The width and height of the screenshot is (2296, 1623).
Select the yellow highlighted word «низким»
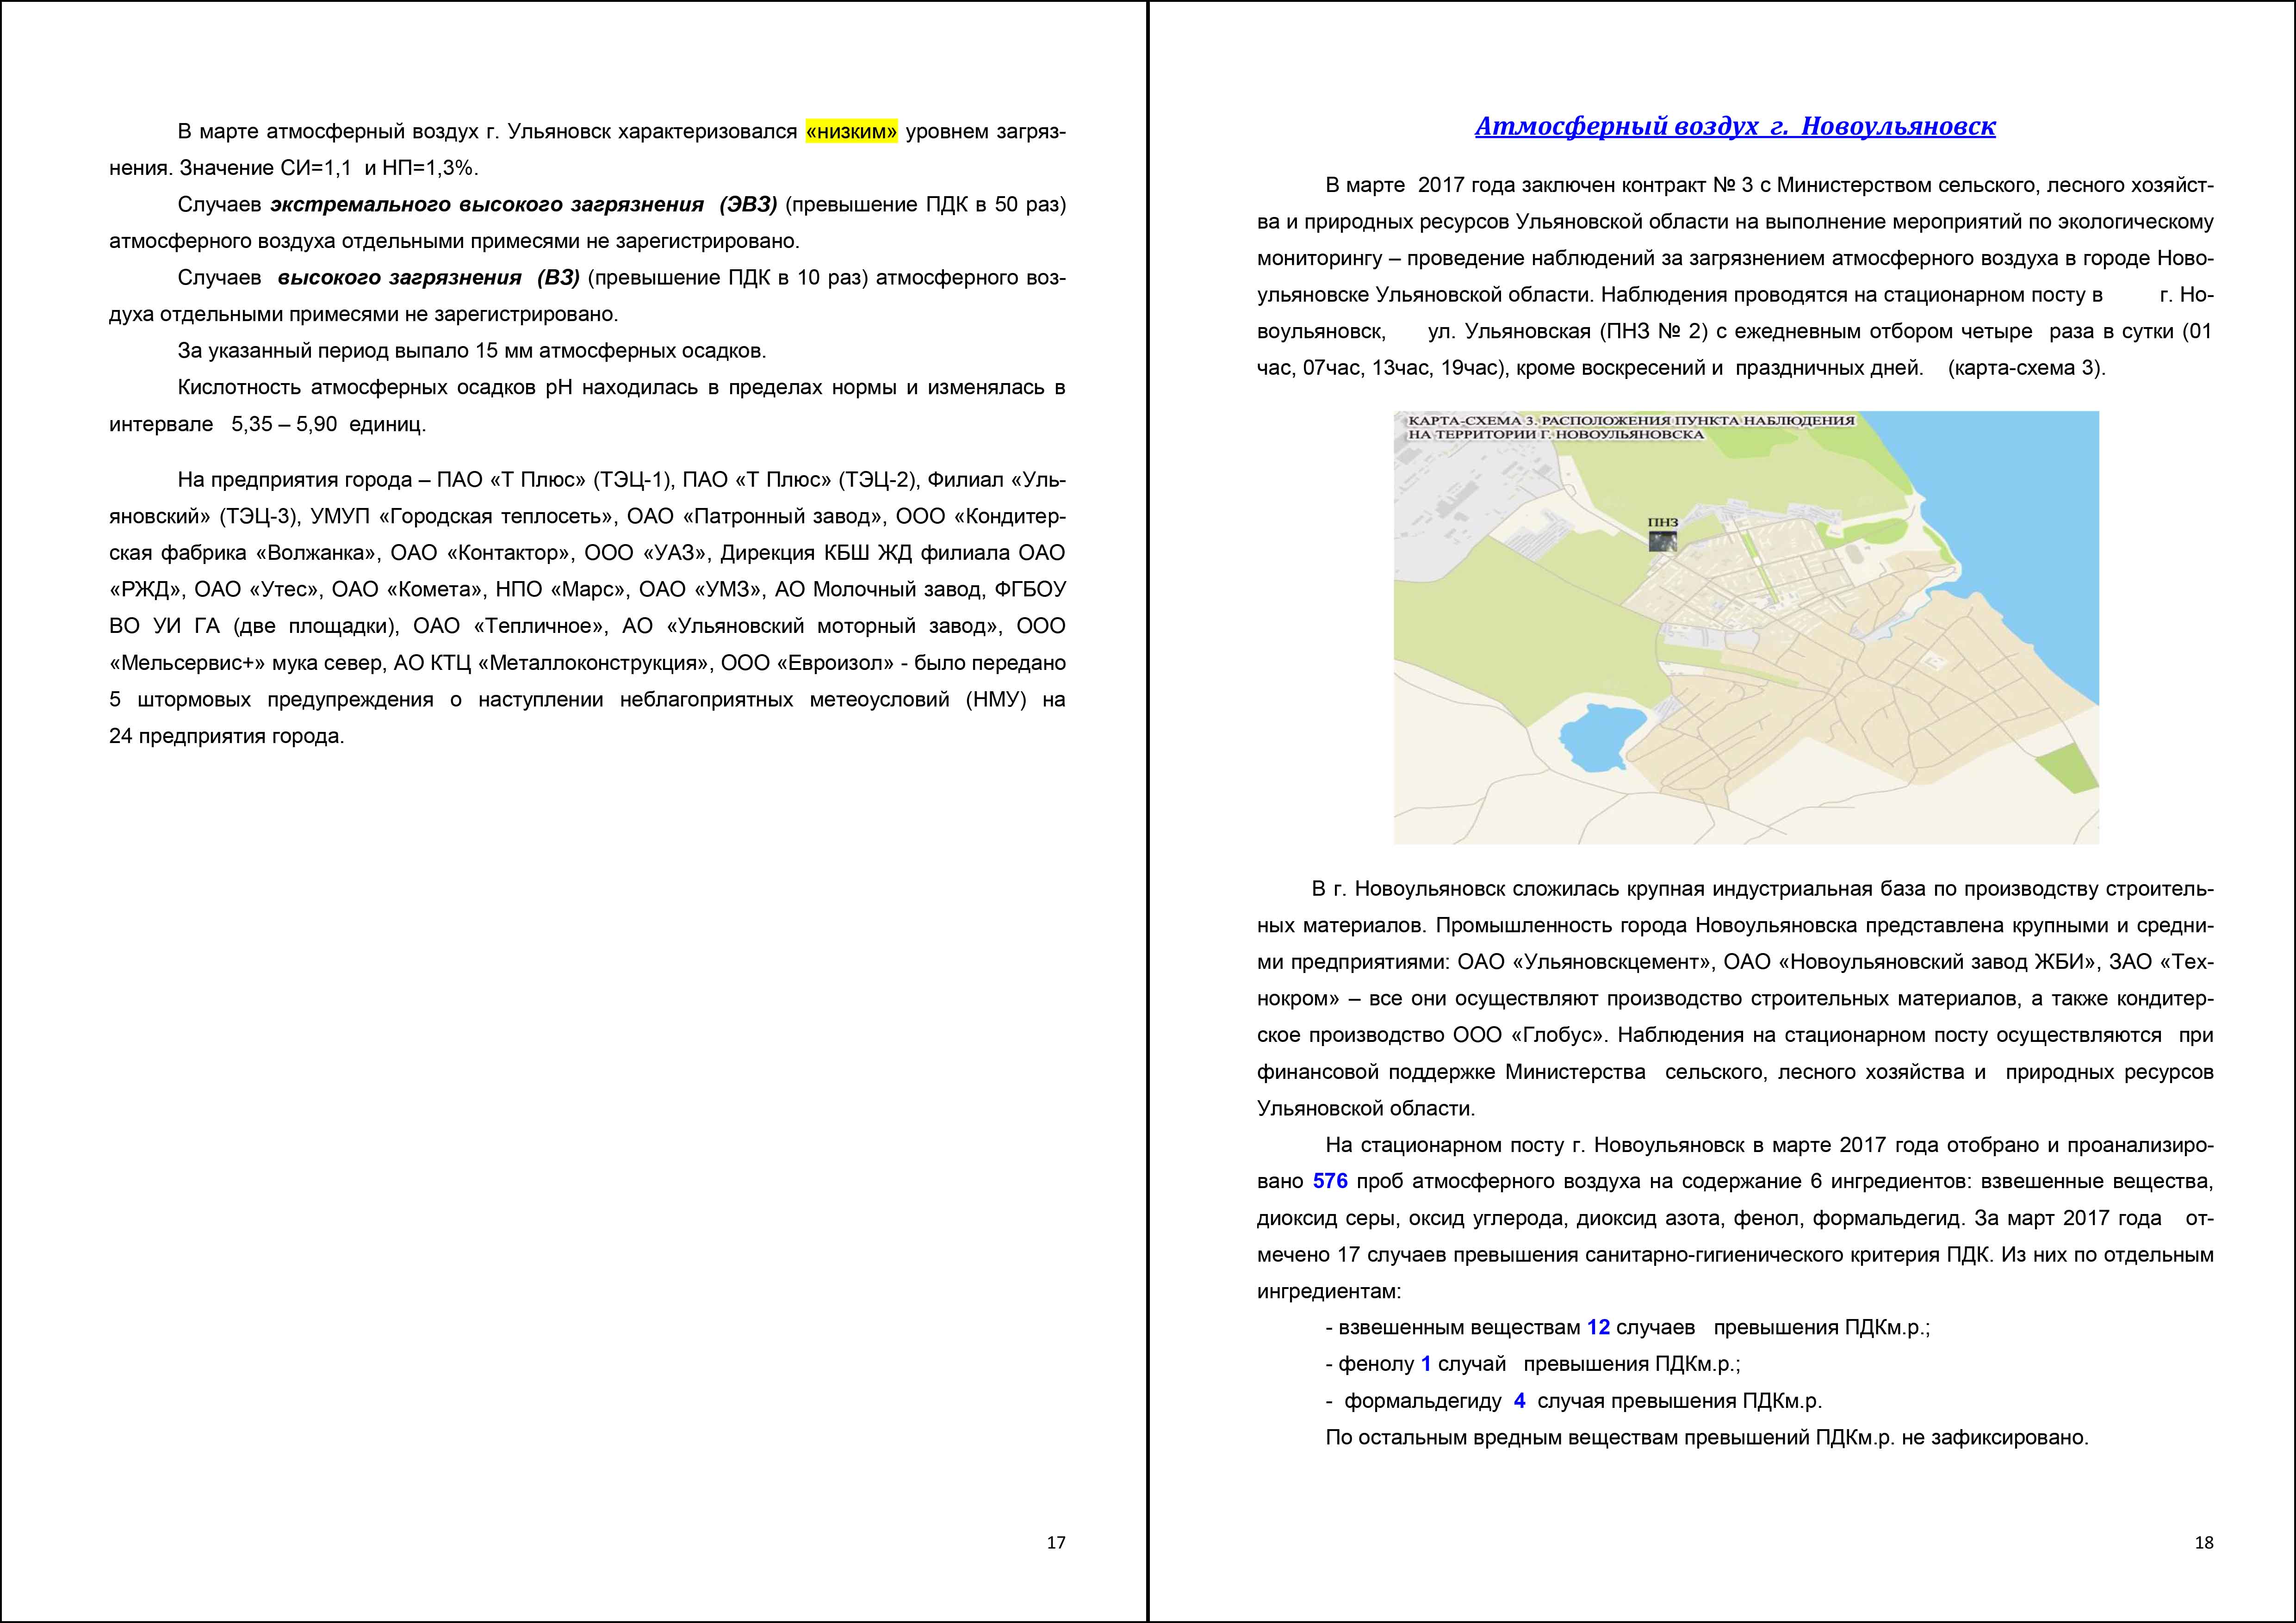tap(851, 131)
